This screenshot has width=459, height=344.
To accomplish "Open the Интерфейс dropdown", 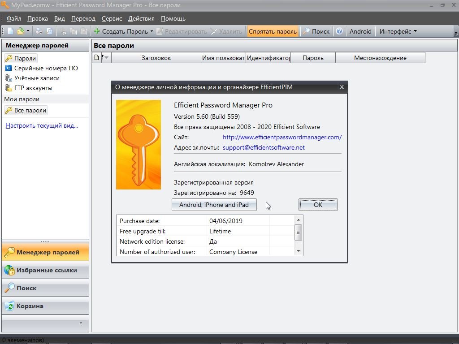I will 398,31.
